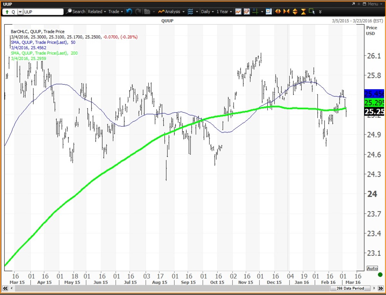Viewport: 386px width, 295px height.
Task: Click the zoom selection rectangle icon
Action: pyautogui.click(x=311, y=12)
